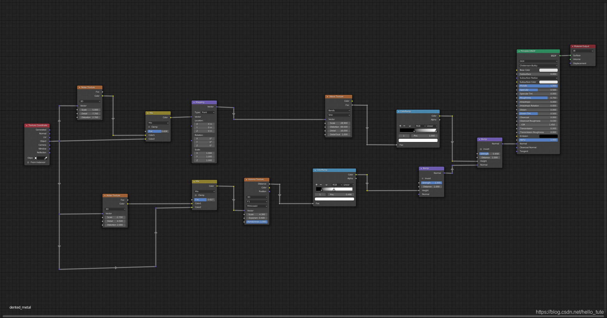Toggle Invert on the Strength 0.458 Bump node

click(x=481, y=149)
